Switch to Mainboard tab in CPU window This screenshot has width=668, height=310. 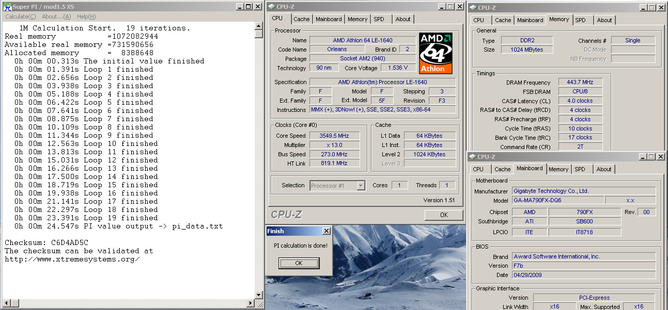(x=329, y=19)
